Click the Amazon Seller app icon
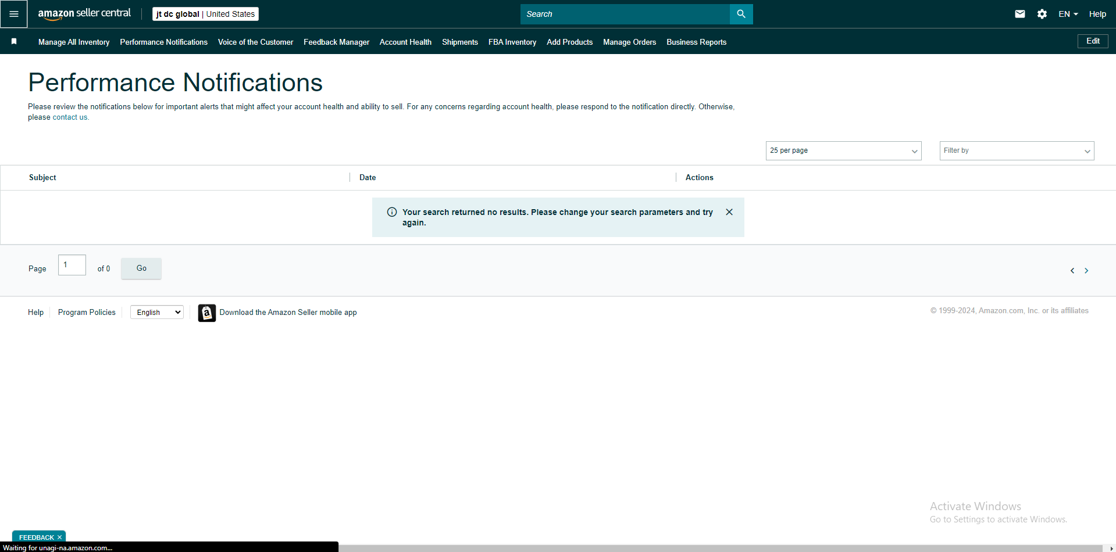1116x552 pixels. (207, 313)
